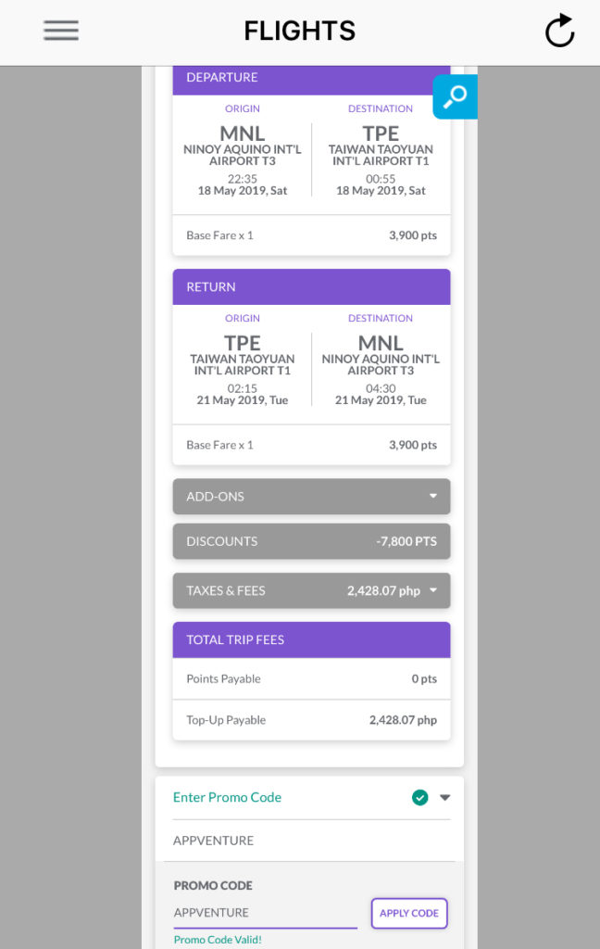The image size is (600, 949).
Task: Open the DEPARTURE section header
Action: (311, 79)
